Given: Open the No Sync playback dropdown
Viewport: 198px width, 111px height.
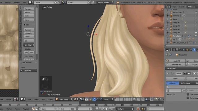Looking at the screenshot, I should click(x=125, y=109).
